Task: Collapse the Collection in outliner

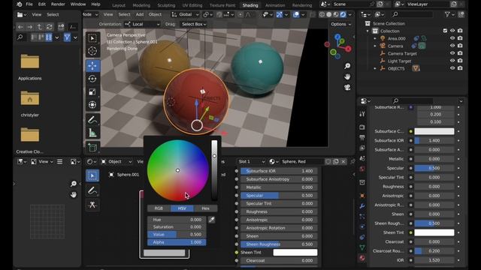Action: pyautogui.click(x=368, y=31)
